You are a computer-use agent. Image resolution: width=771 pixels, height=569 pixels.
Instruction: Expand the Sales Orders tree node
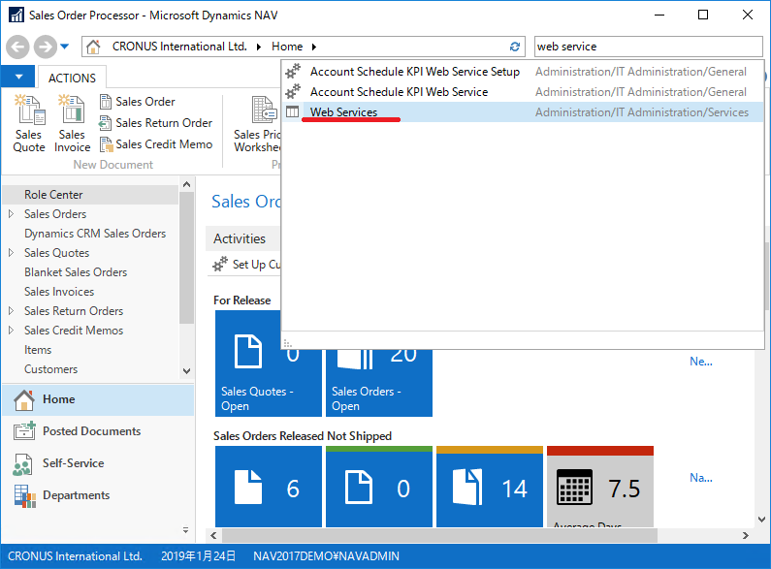point(11,214)
